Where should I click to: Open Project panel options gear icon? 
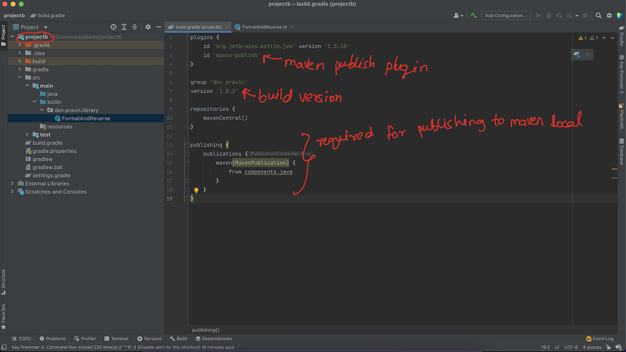148,27
